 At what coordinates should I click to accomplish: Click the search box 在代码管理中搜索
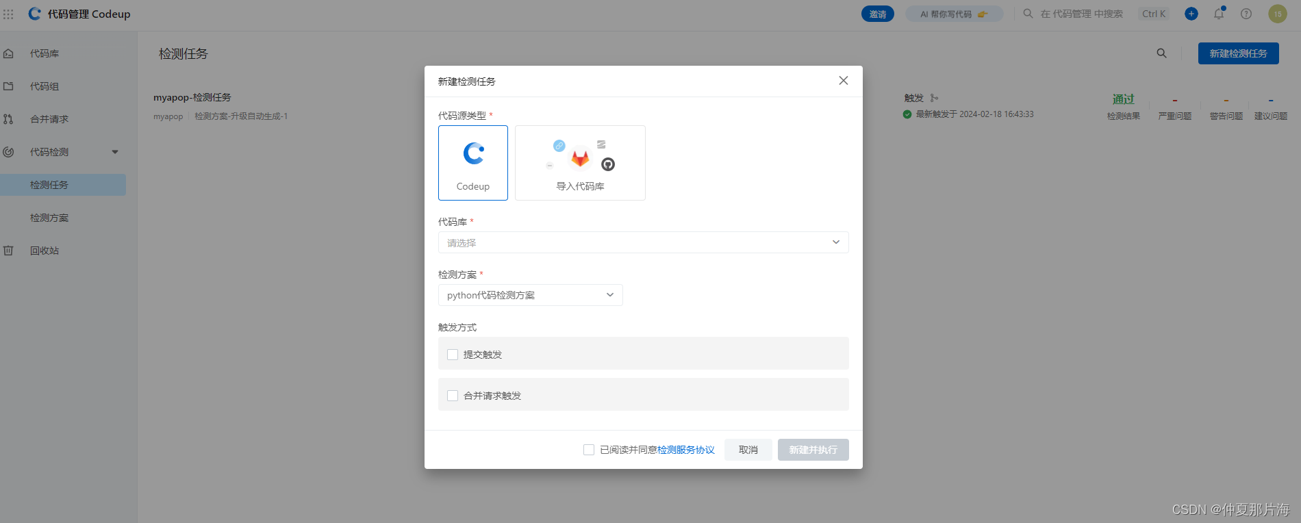pyautogui.click(x=1082, y=14)
